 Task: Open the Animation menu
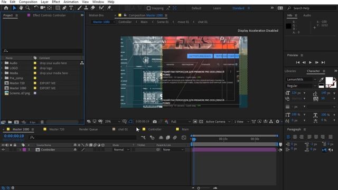click(x=71, y=2)
